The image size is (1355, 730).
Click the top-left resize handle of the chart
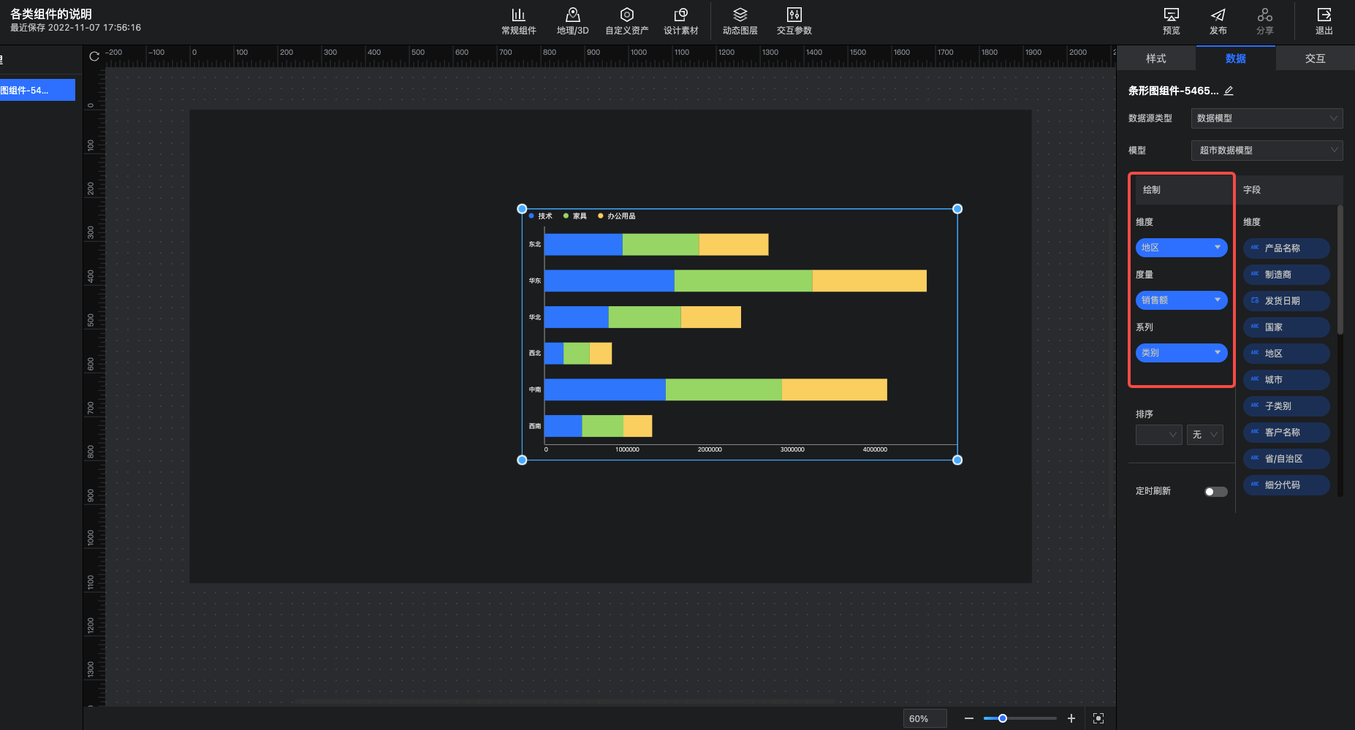pos(522,209)
